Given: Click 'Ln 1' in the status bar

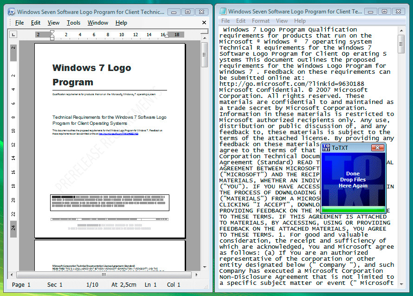Looking at the screenshot, I should [151, 285].
